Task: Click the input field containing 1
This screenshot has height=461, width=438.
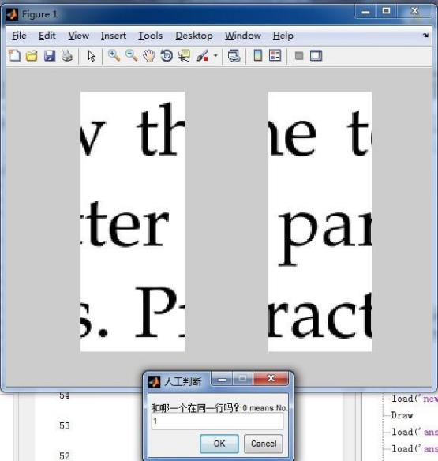Action: (x=218, y=421)
